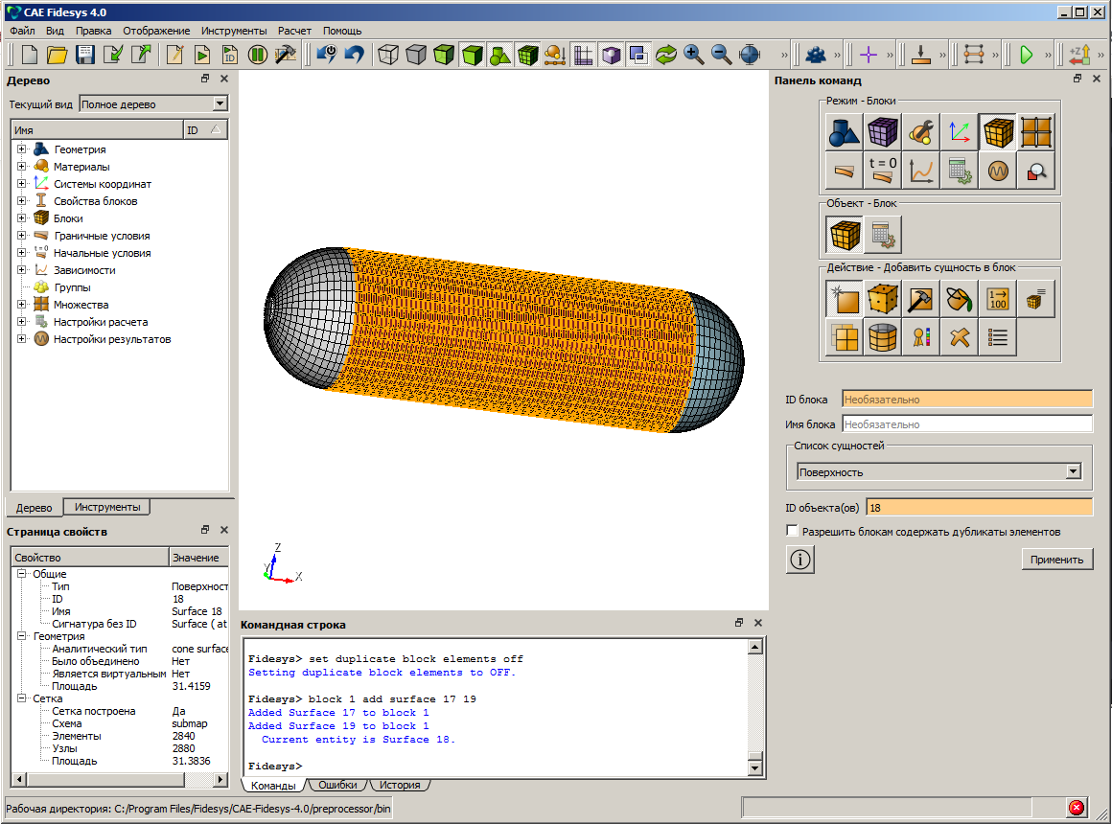Toggle the green mesh cube display icon
Screen dimensions: 1112x824
(x=527, y=55)
